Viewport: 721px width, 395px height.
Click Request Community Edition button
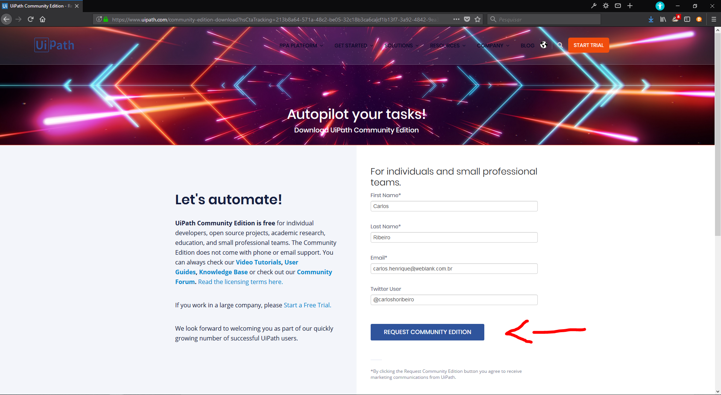(x=427, y=332)
